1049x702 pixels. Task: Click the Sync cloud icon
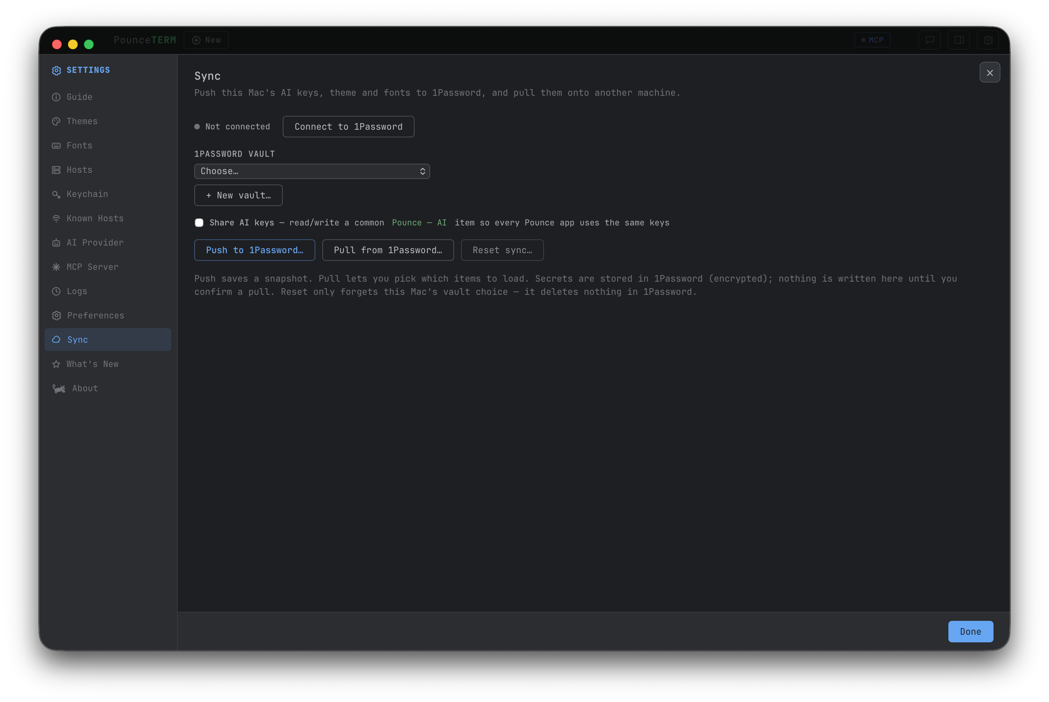coord(56,339)
